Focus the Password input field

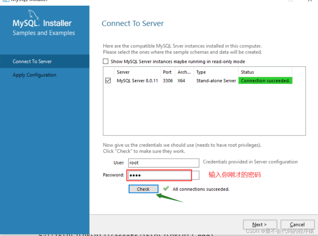(164, 175)
